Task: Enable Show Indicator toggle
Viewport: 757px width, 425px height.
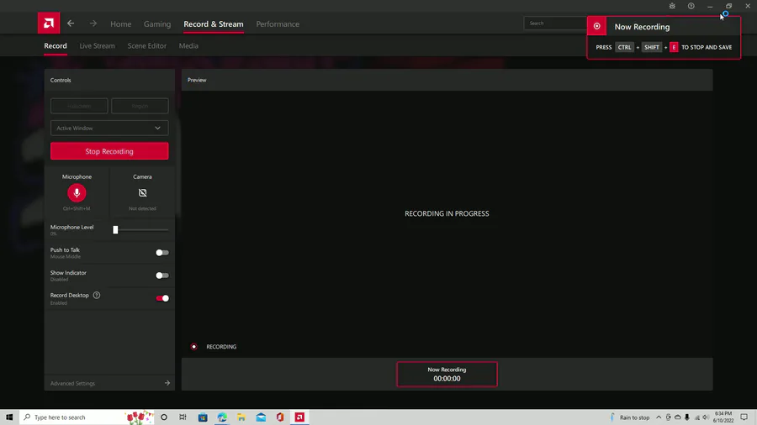Action: (x=162, y=275)
